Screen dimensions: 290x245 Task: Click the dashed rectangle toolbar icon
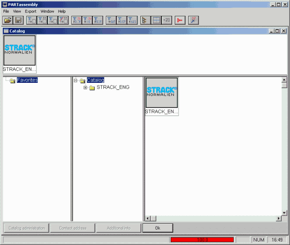coord(156,20)
